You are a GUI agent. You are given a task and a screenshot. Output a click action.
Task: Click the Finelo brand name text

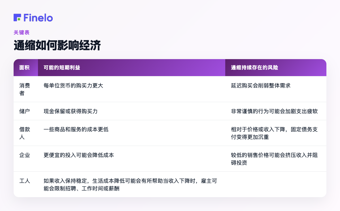click(x=38, y=18)
